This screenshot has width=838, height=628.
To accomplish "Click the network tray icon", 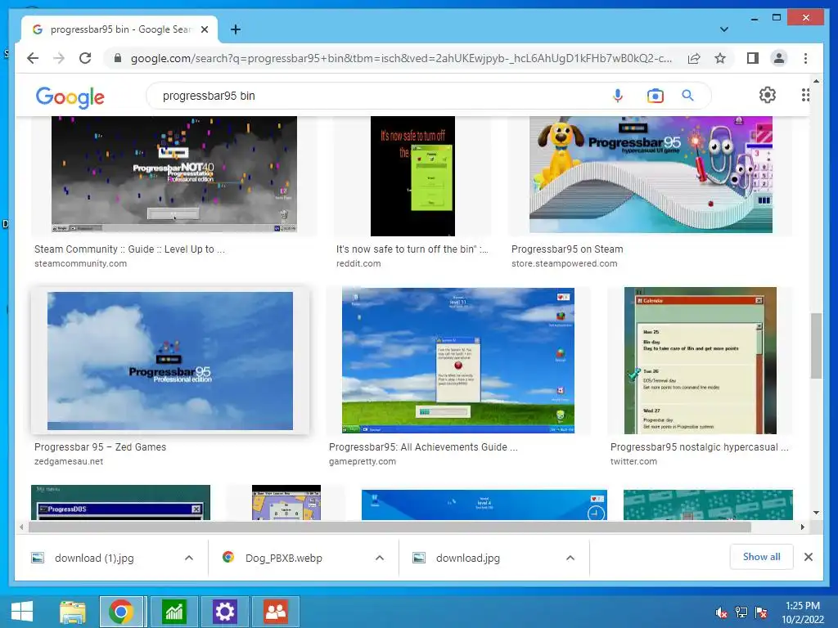I will click(x=741, y=612).
